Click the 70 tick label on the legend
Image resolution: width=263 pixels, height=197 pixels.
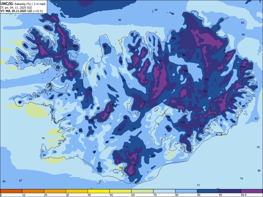coord(155,195)
